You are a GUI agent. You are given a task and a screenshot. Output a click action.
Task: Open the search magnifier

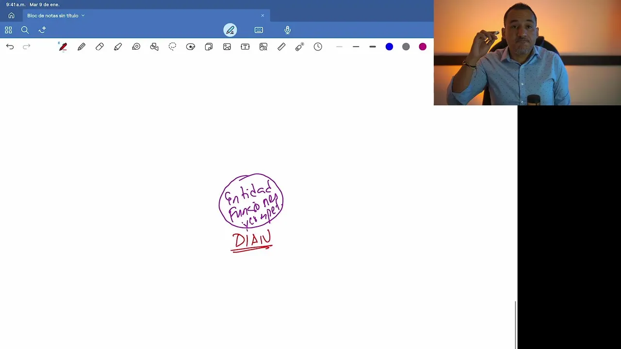point(25,30)
